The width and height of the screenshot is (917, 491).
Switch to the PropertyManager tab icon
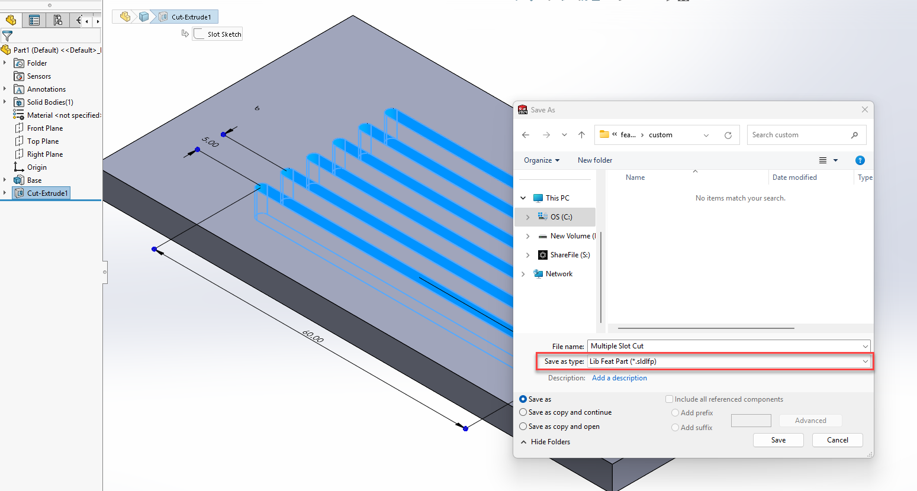34,20
